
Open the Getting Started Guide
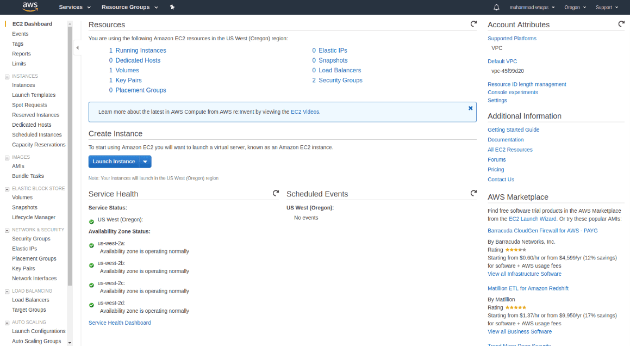[513, 129]
